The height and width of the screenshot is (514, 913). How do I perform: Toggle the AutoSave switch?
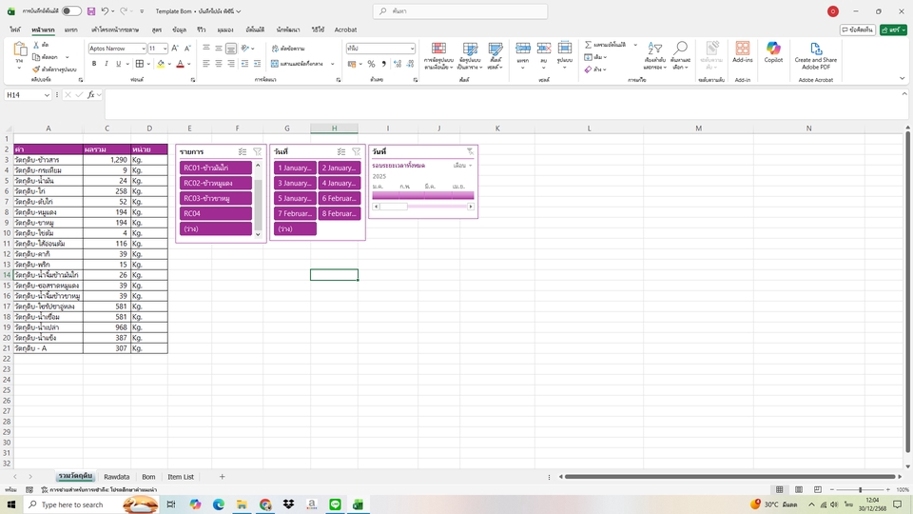point(71,11)
